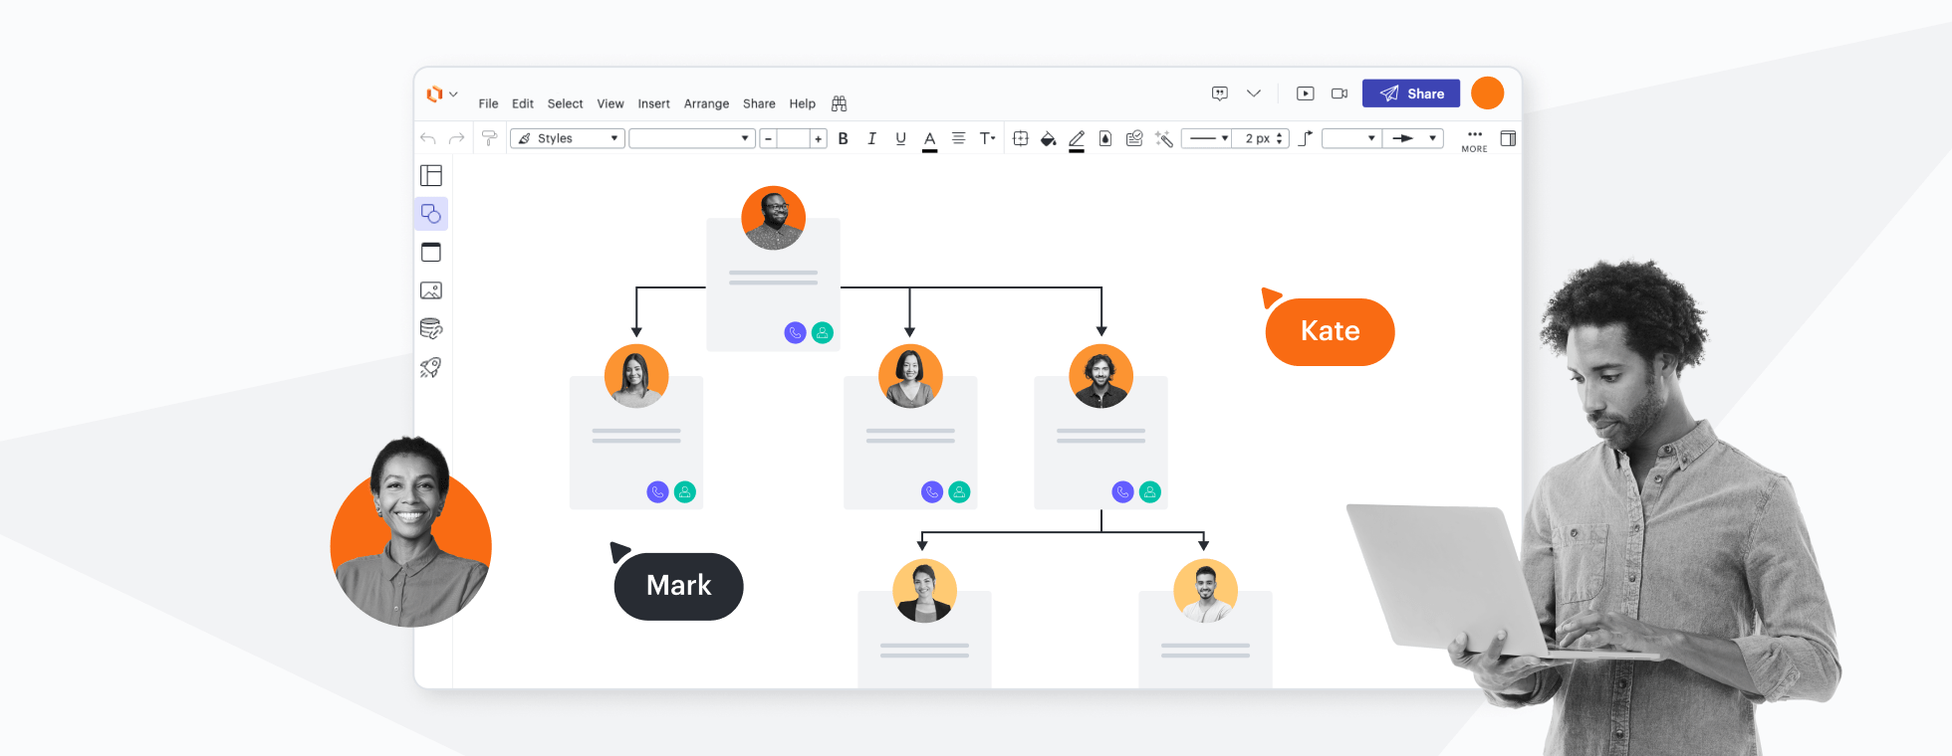1952x756 pixels.
Task: Open the Styles dropdown
Action: (x=567, y=138)
